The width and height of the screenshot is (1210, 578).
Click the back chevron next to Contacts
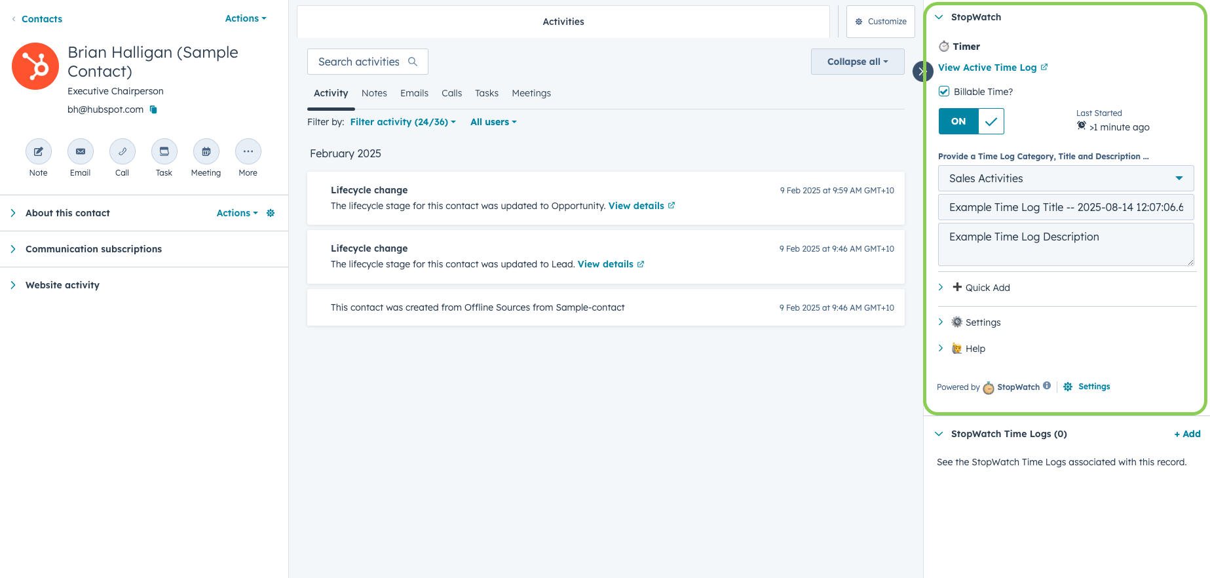[x=14, y=19]
